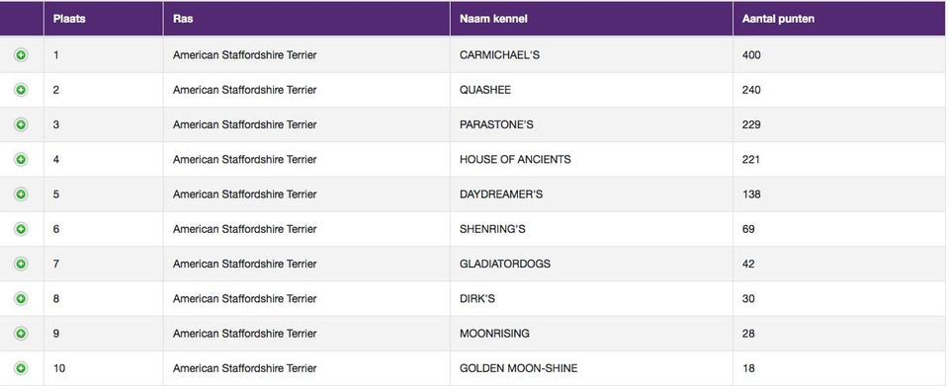Click the 400 points cell
Screen dimensions: 949x386
pos(751,55)
